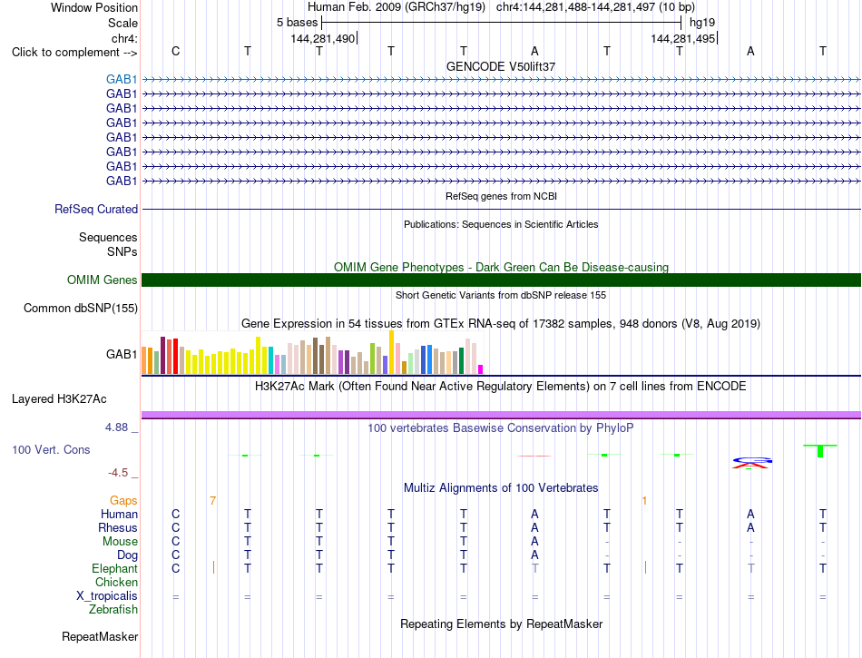Click the Scale label
Viewport: 862px width, 658px height.
click(x=123, y=24)
